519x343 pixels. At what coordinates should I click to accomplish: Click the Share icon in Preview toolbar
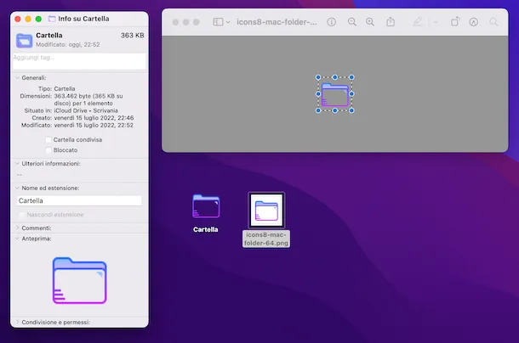pyautogui.click(x=391, y=22)
